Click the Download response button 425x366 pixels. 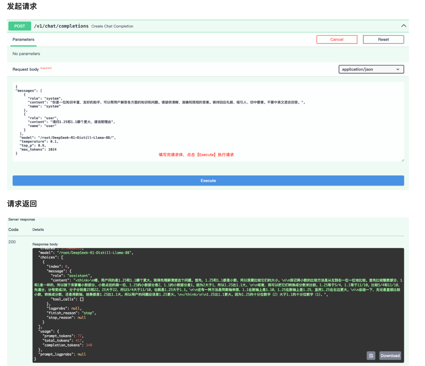[390, 356]
